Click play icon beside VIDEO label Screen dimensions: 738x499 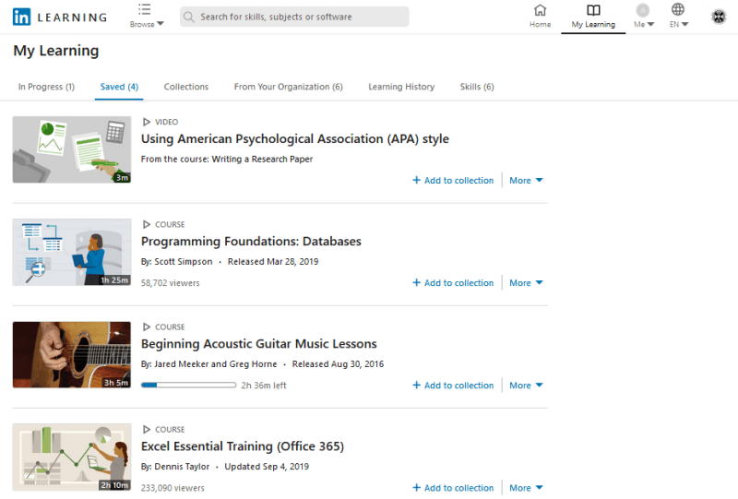point(147,122)
